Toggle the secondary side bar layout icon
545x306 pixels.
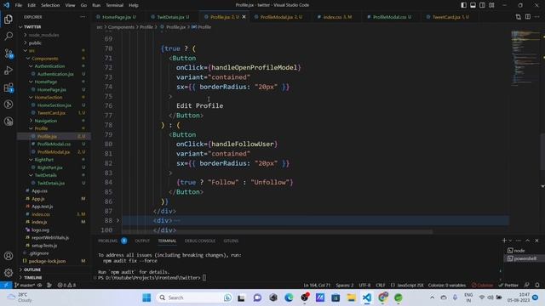(x=483, y=5)
